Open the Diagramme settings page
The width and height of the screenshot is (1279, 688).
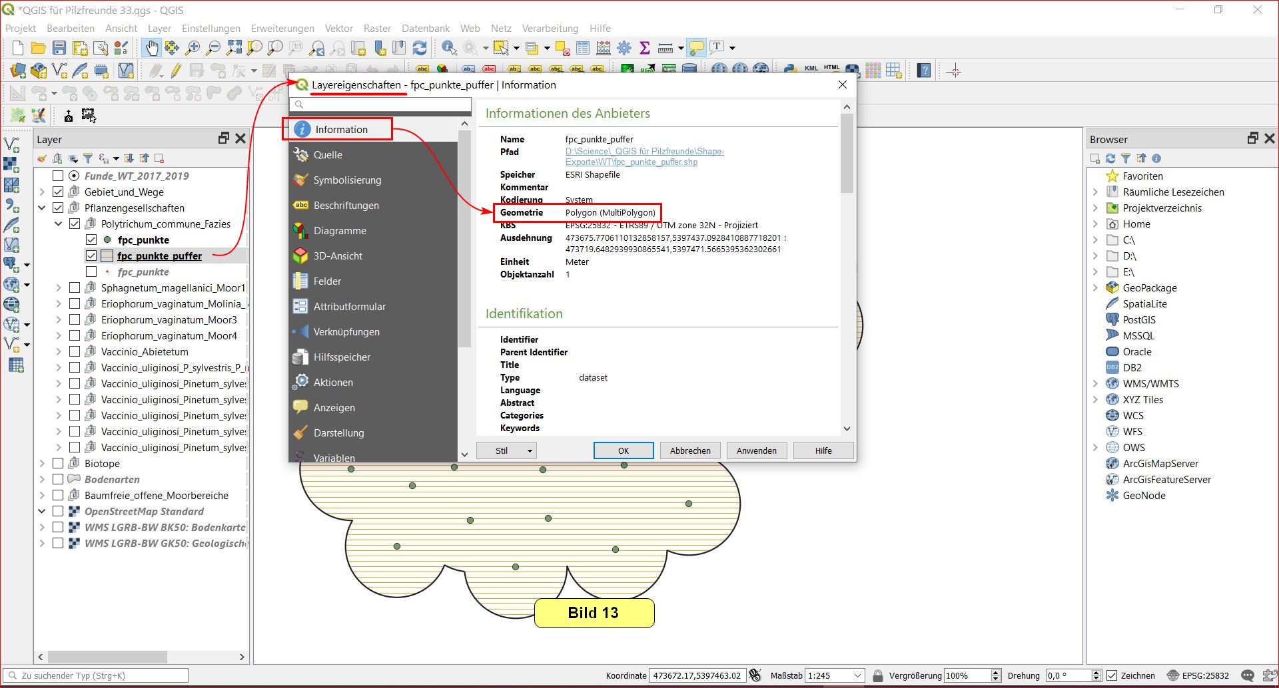tap(340, 231)
